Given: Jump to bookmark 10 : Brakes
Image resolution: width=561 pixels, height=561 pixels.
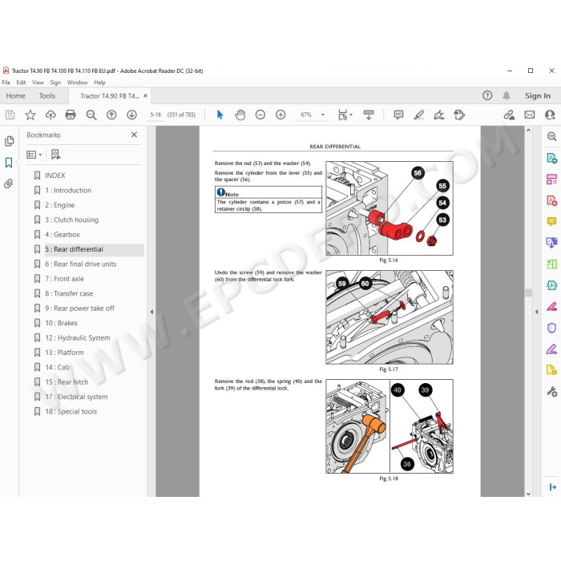Looking at the screenshot, I should 61,323.
